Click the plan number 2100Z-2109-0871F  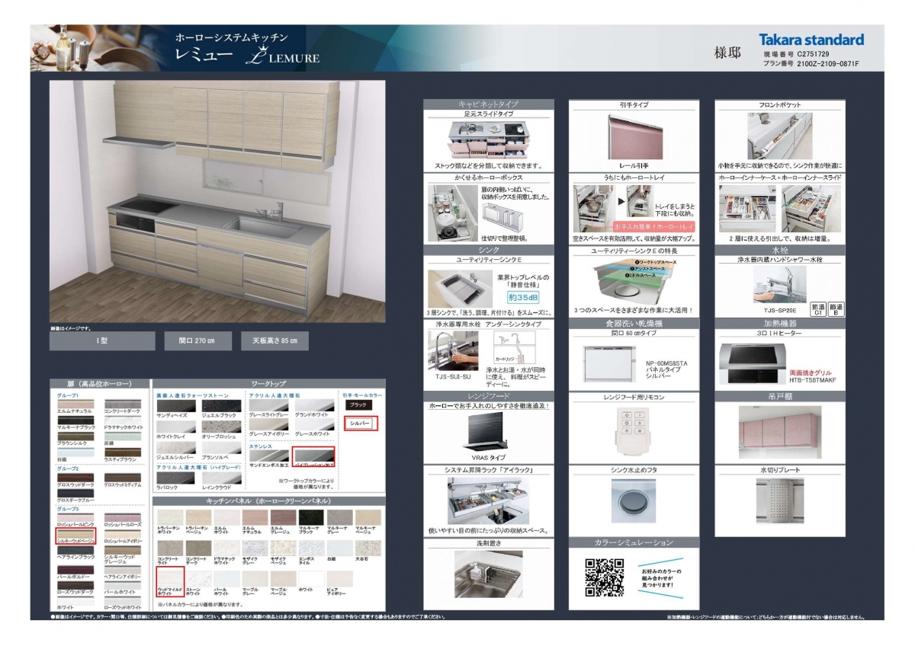tap(829, 64)
